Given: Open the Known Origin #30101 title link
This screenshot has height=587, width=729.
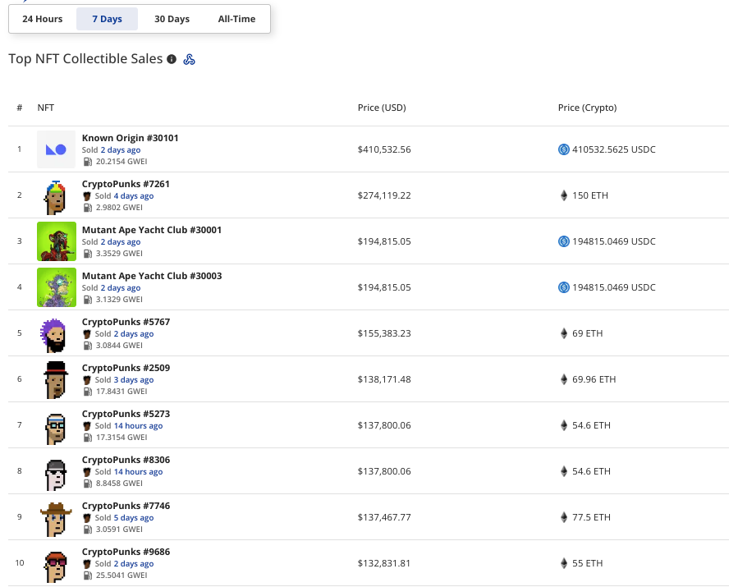Looking at the screenshot, I should point(131,138).
